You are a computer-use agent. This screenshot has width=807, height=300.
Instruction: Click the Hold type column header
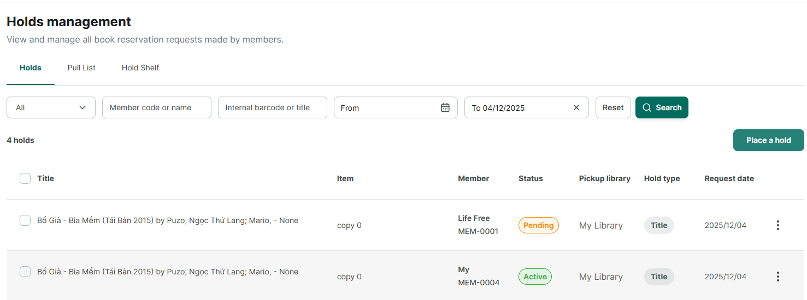pos(662,178)
